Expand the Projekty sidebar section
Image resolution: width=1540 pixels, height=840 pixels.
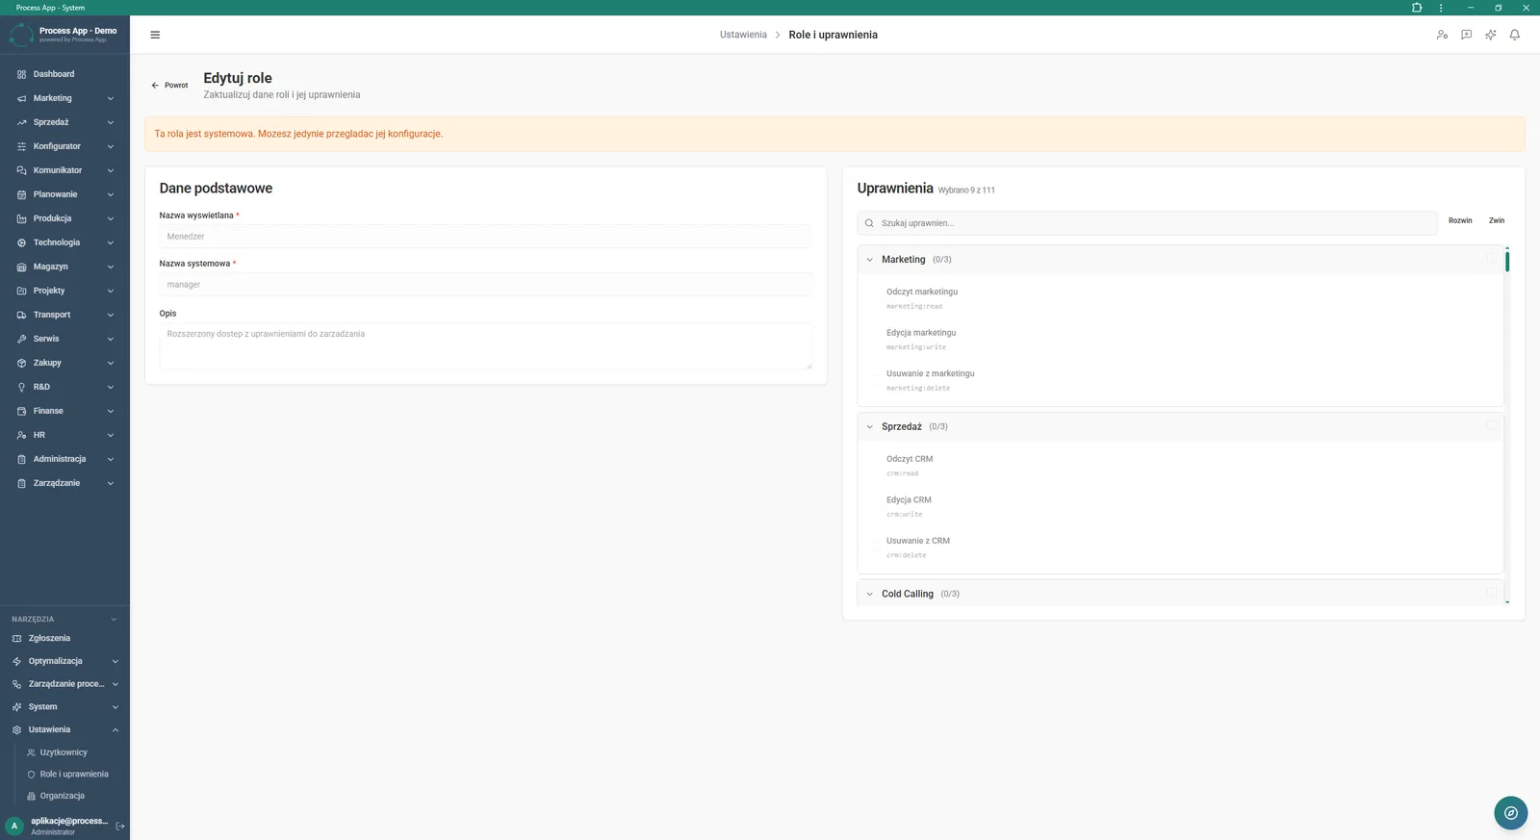pos(111,291)
